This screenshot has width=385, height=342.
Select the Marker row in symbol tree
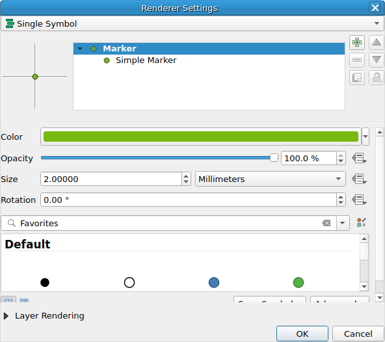[209, 49]
